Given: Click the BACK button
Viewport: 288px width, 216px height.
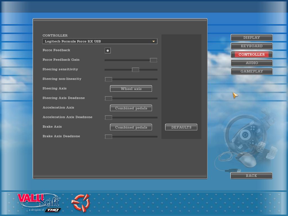Looking at the screenshot, I should pos(251,175).
